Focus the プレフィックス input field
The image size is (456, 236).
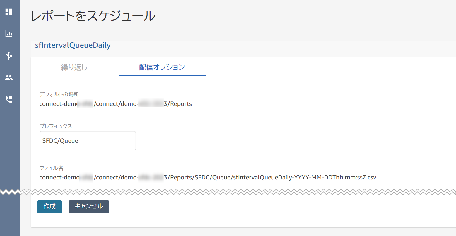click(x=88, y=141)
